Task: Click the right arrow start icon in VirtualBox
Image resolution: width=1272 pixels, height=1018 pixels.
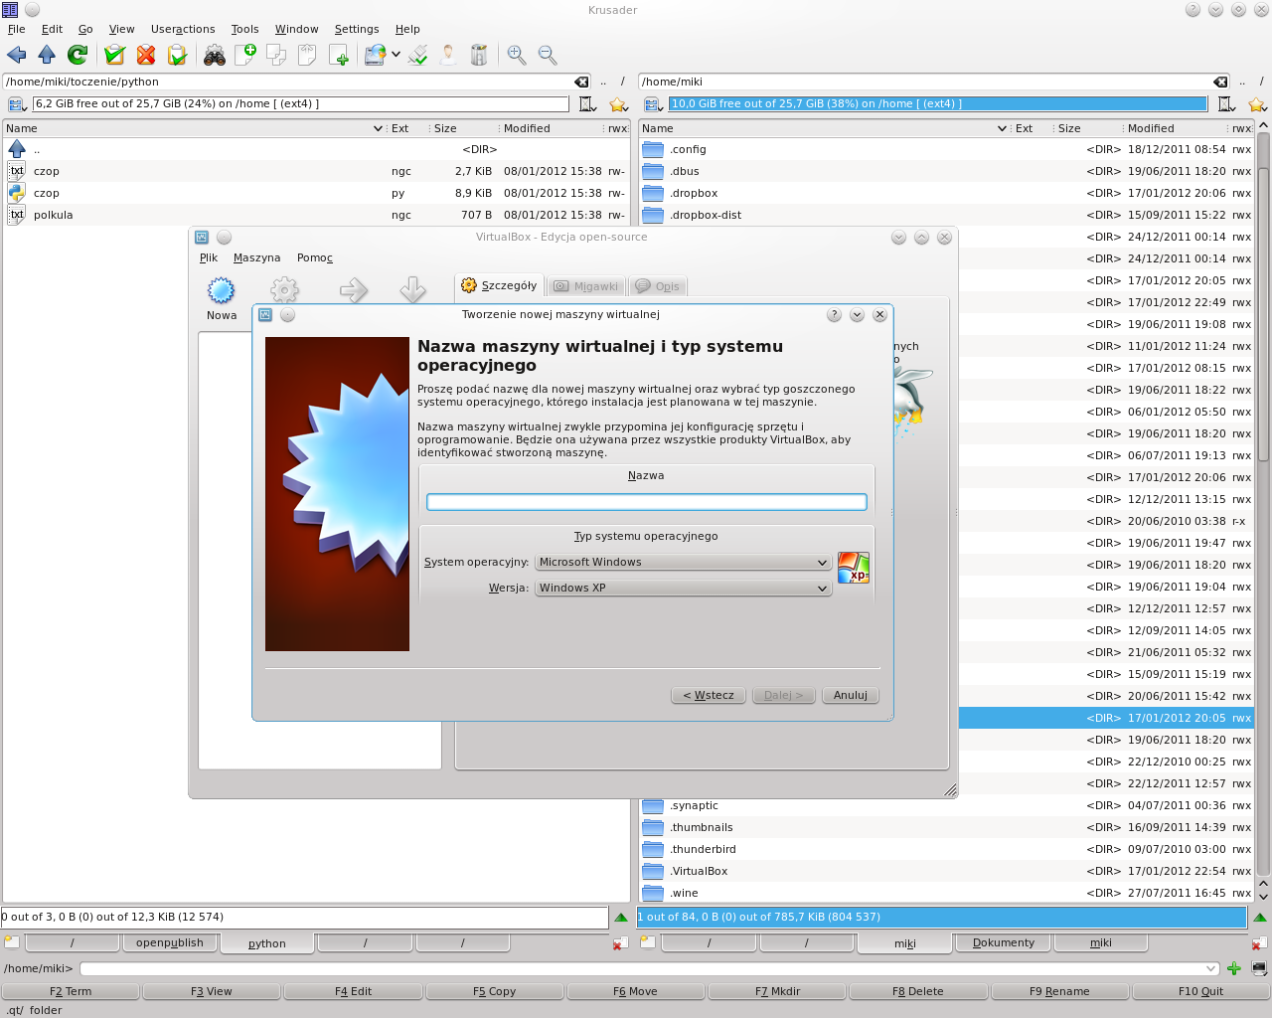Action: pos(354,290)
